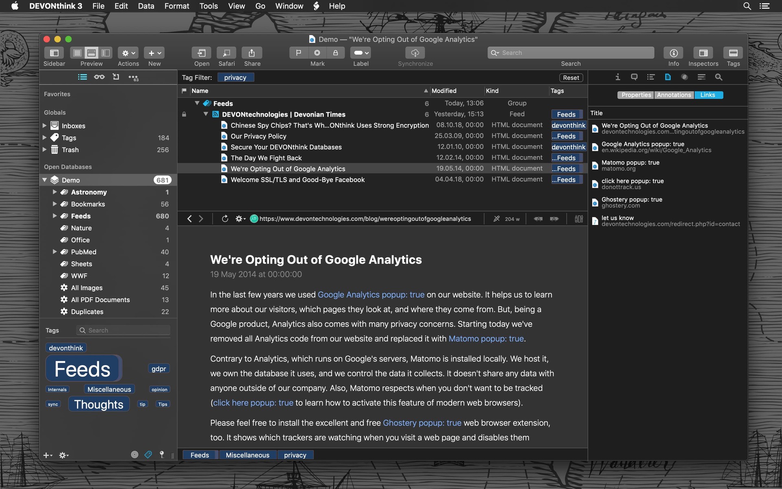The image size is (782, 489).
Task: Open the inspector annotations speech bubble pane
Action: pyautogui.click(x=634, y=77)
